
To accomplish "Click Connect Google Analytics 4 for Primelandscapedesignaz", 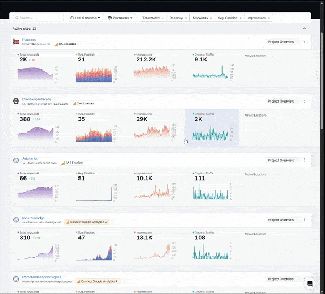I will point(98,281).
